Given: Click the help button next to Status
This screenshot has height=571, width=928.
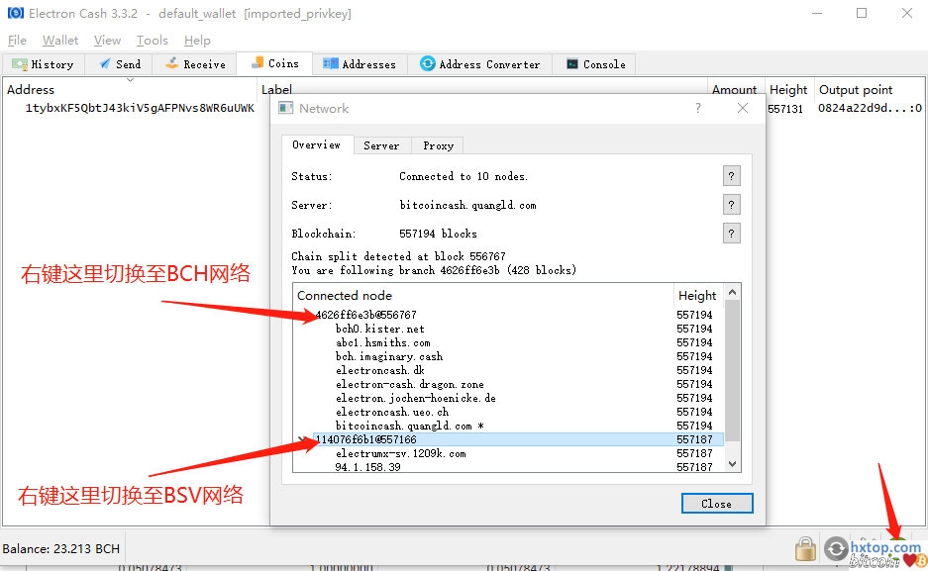Looking at the screenshot, I should (732, 176).
